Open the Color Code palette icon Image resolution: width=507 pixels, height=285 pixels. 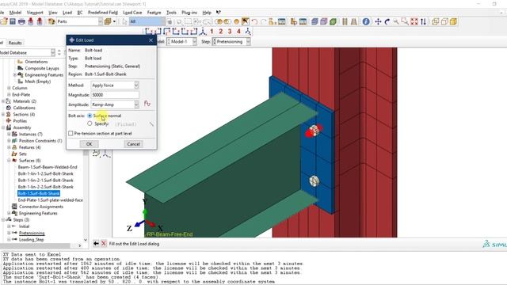[x=51, y=21]
